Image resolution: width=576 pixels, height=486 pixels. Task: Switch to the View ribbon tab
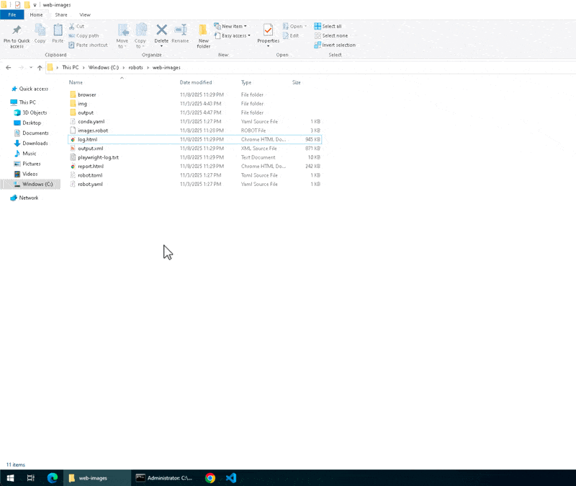pos(85,14)
